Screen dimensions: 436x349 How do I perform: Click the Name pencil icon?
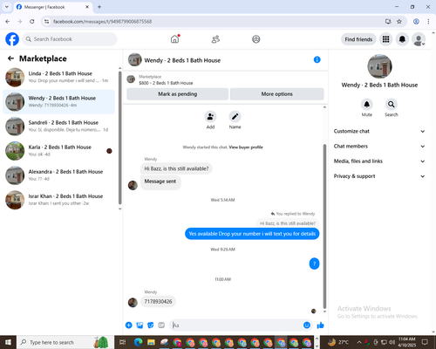point(235,117)
